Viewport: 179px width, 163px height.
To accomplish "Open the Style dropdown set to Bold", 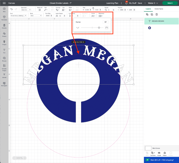I will coord(36,16).
